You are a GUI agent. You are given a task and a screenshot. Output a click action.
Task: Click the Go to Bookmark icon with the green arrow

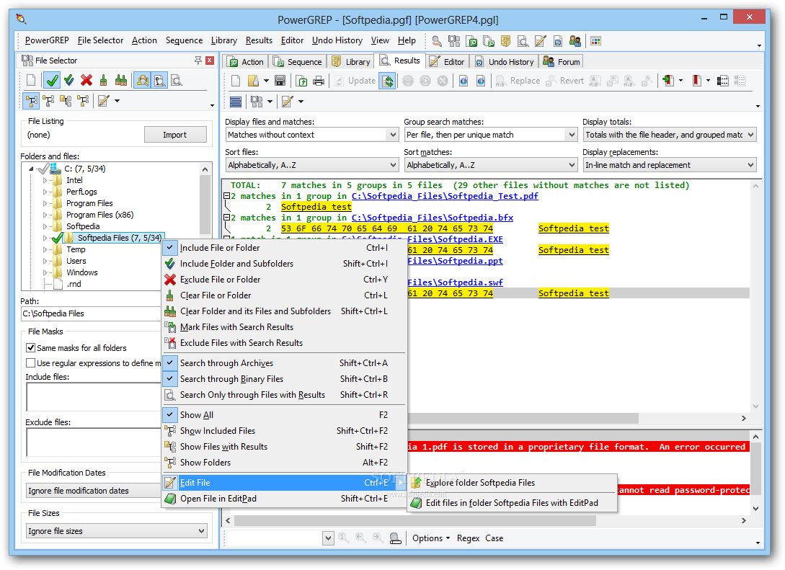coord(668,81)
